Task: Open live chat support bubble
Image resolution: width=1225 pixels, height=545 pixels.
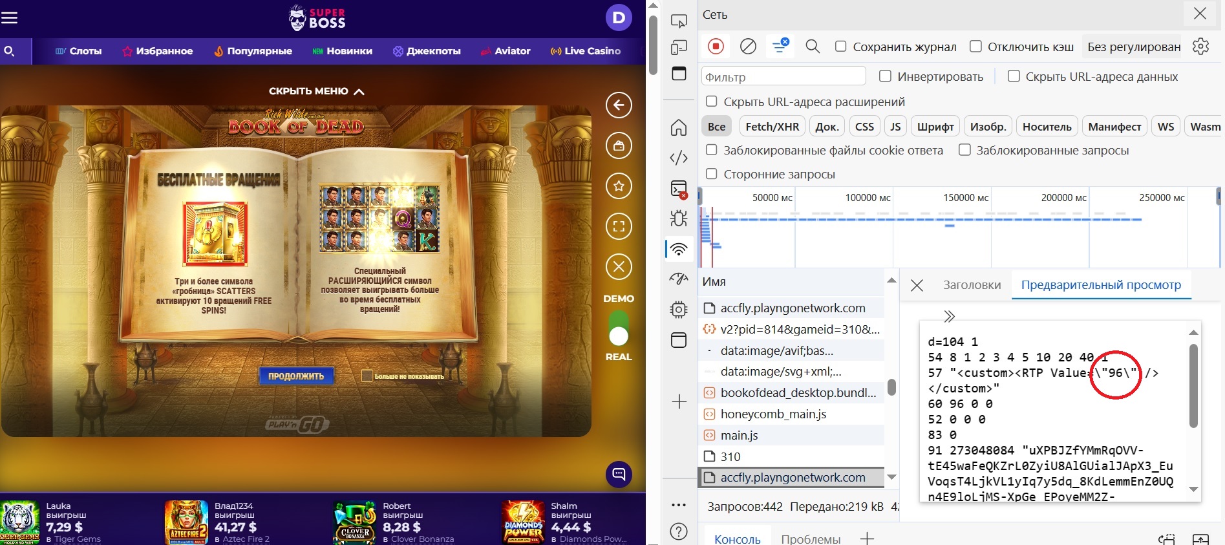Action: pos(619,475)
